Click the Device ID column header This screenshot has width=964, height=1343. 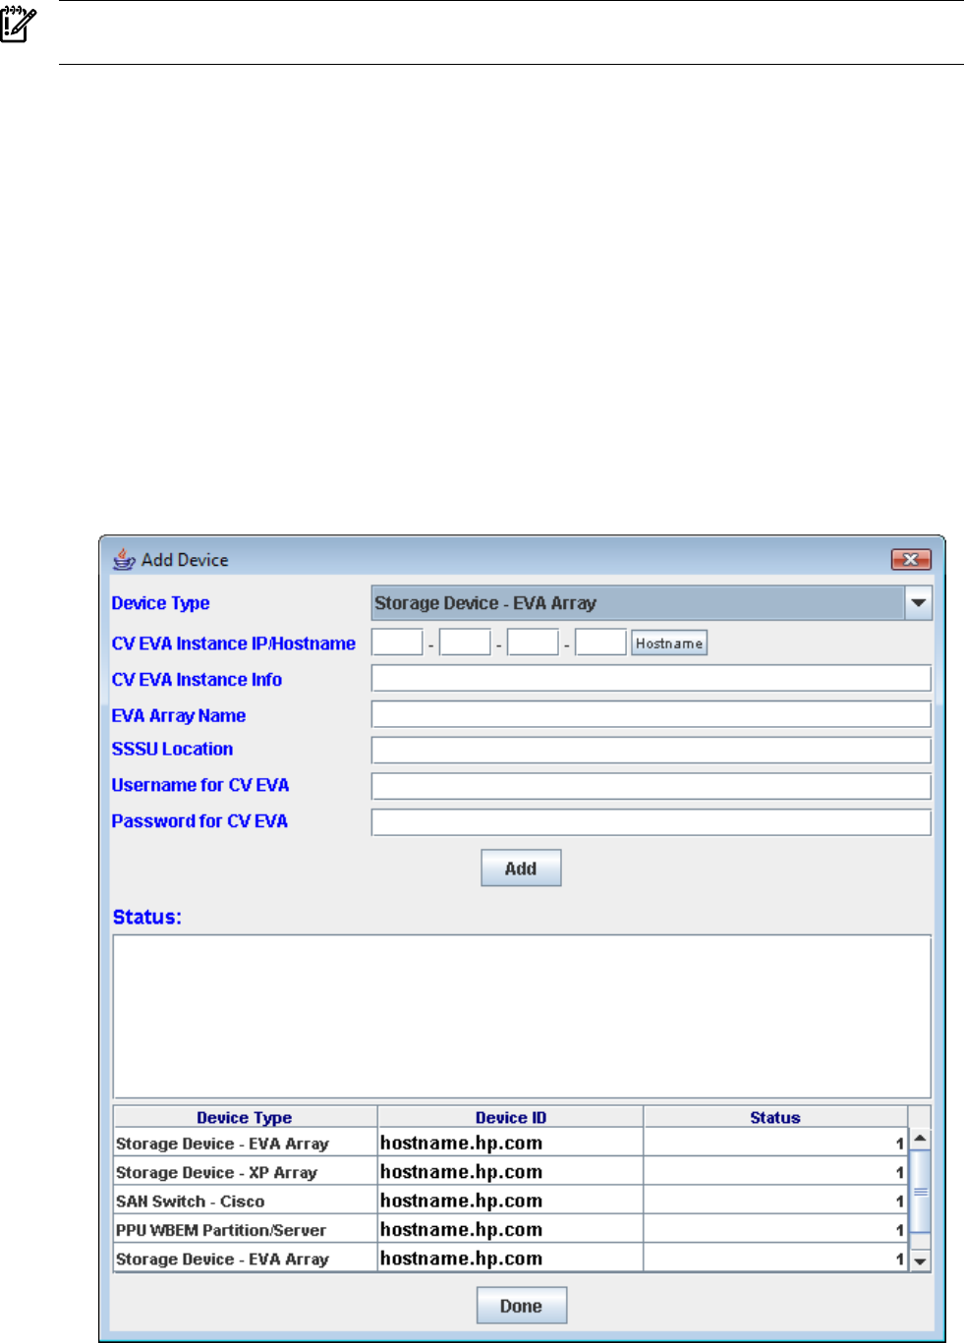click(x=511, y=1117)
